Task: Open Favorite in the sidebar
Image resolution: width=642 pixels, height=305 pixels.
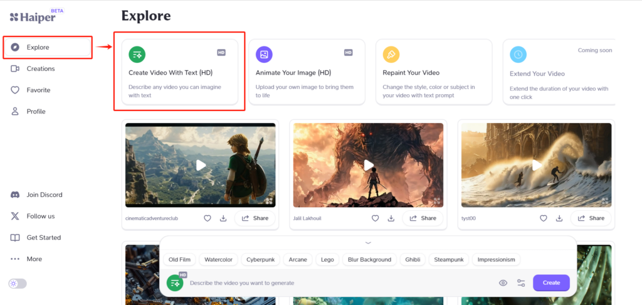Action: pos(38,90)
